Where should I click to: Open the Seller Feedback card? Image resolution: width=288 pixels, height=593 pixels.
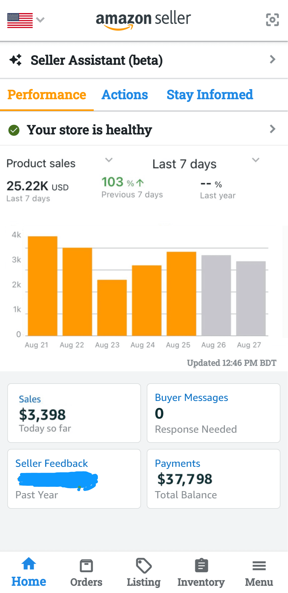pos(74,479)
